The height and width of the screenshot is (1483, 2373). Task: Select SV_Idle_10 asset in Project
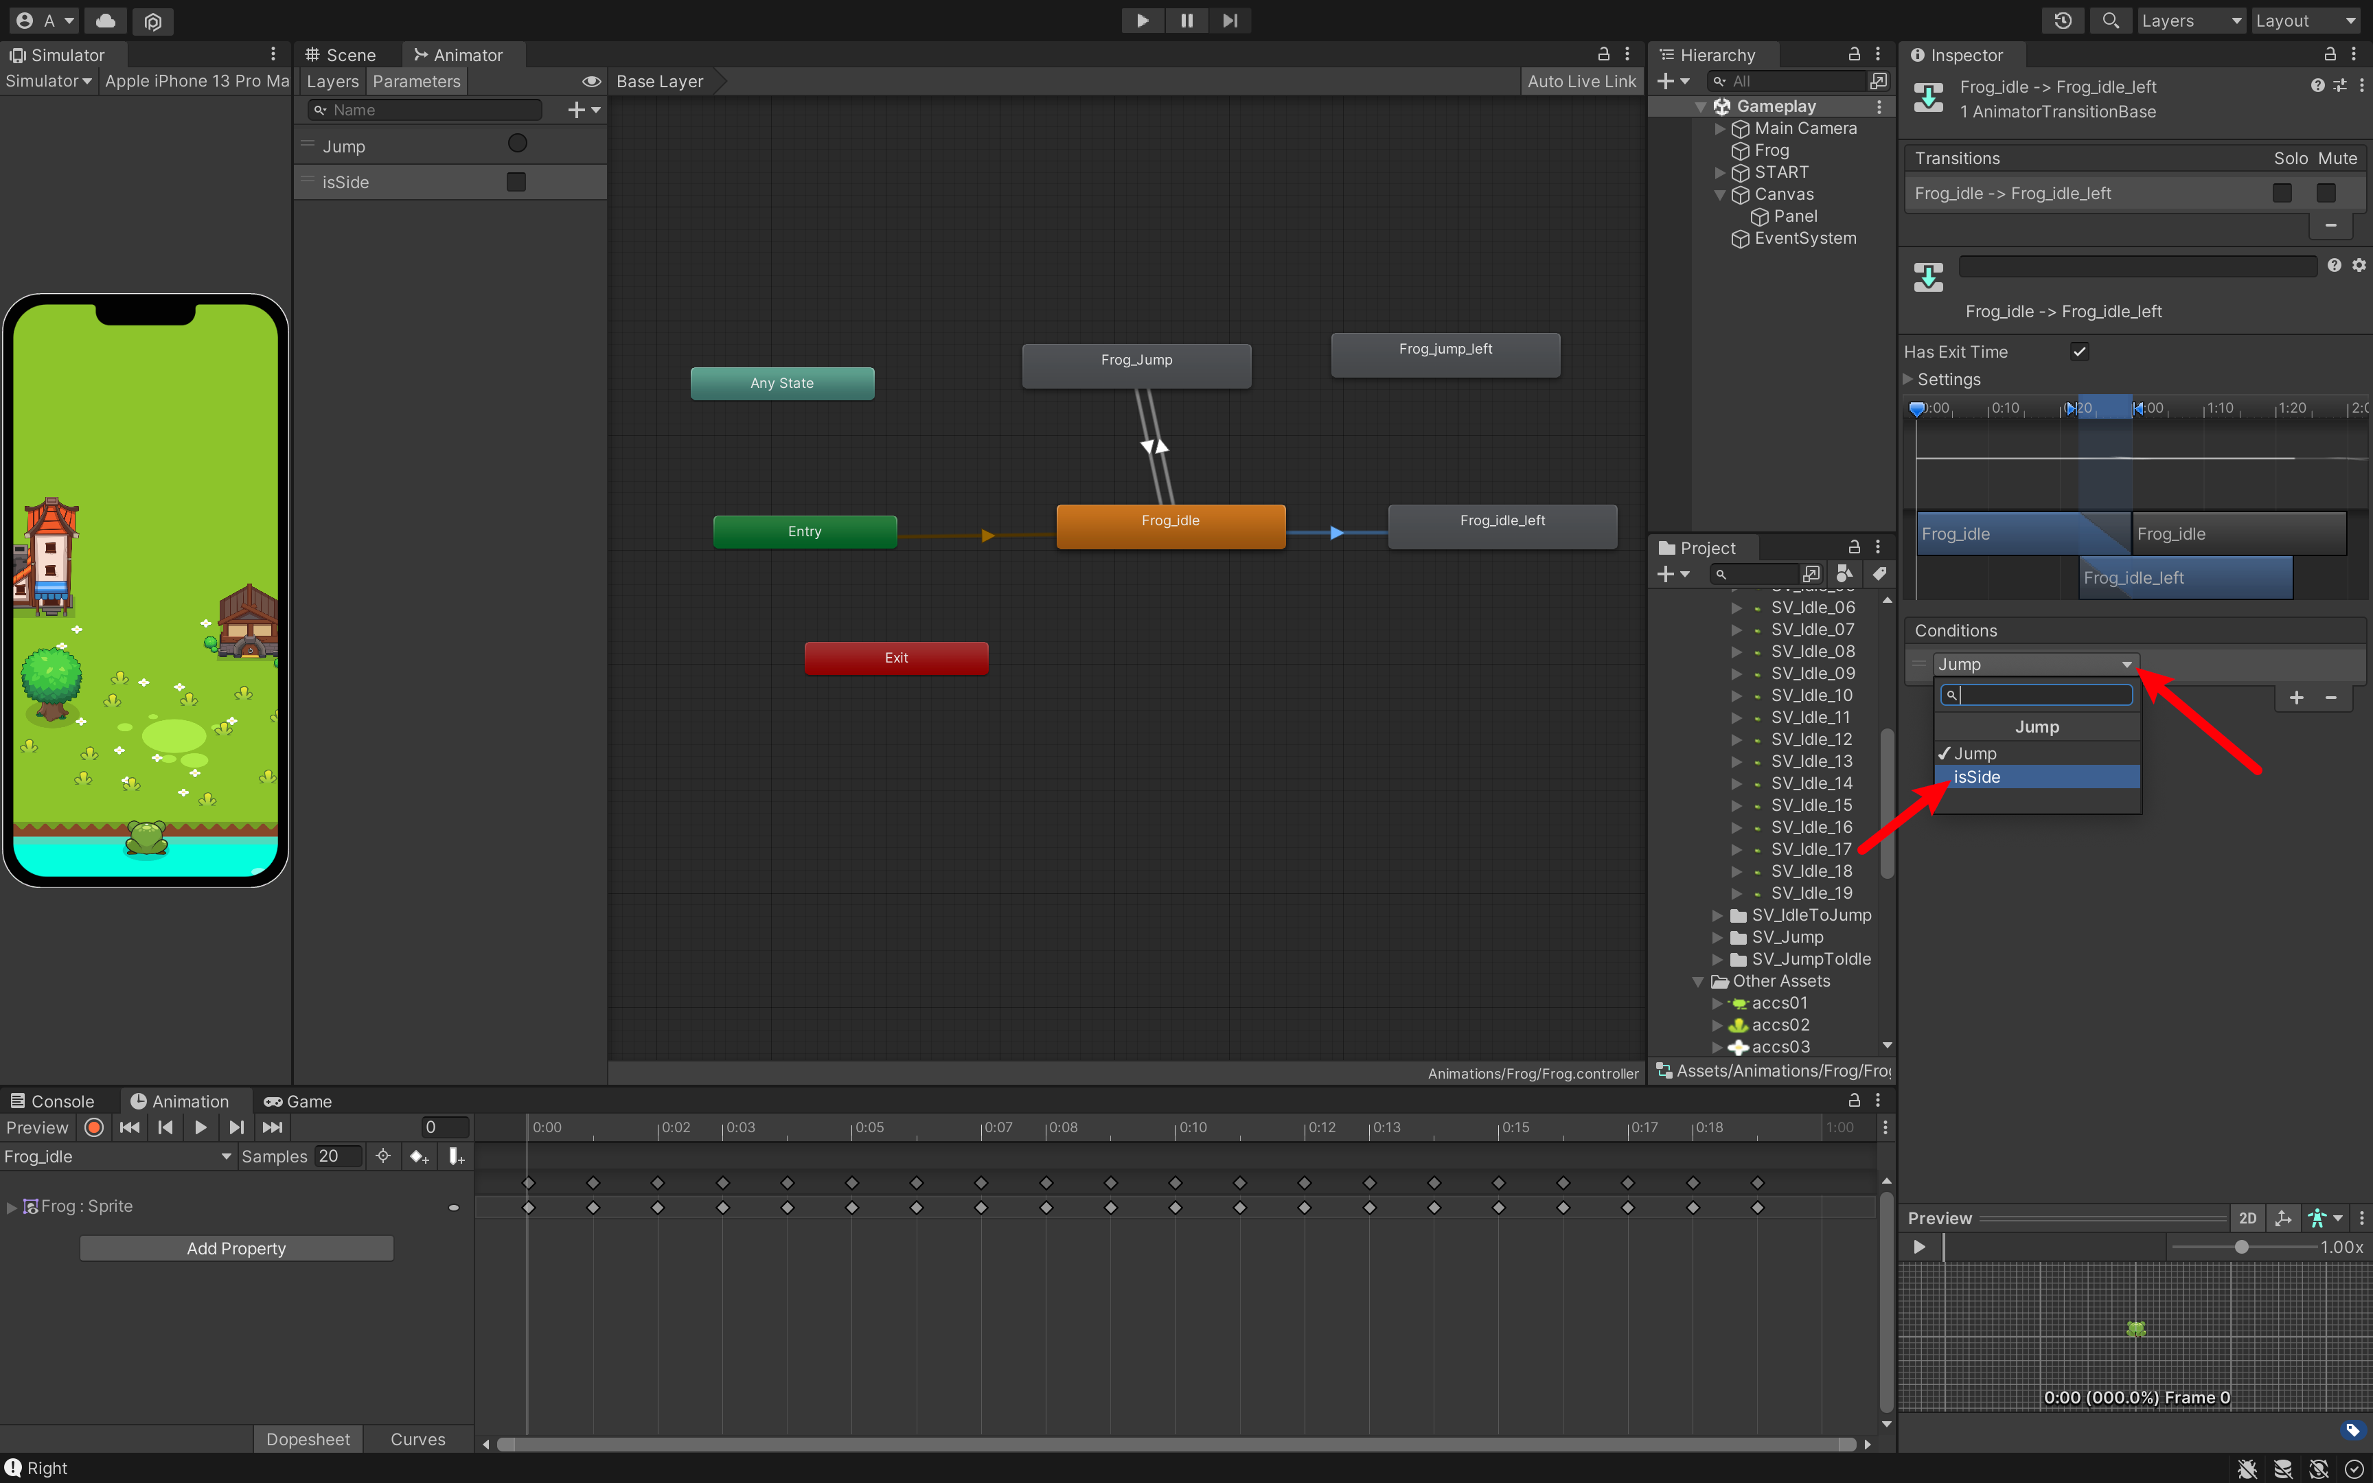coord(1811,695)
